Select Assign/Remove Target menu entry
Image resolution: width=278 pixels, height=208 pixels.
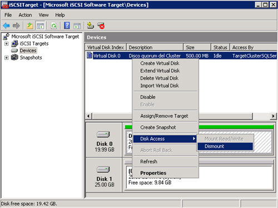[166, 116]
